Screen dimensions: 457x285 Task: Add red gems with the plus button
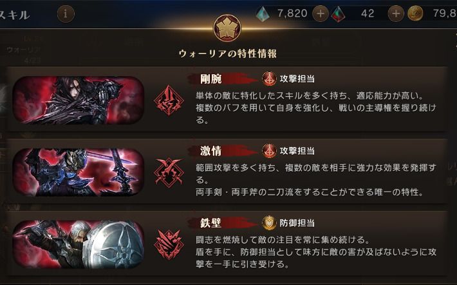(396, 14)
